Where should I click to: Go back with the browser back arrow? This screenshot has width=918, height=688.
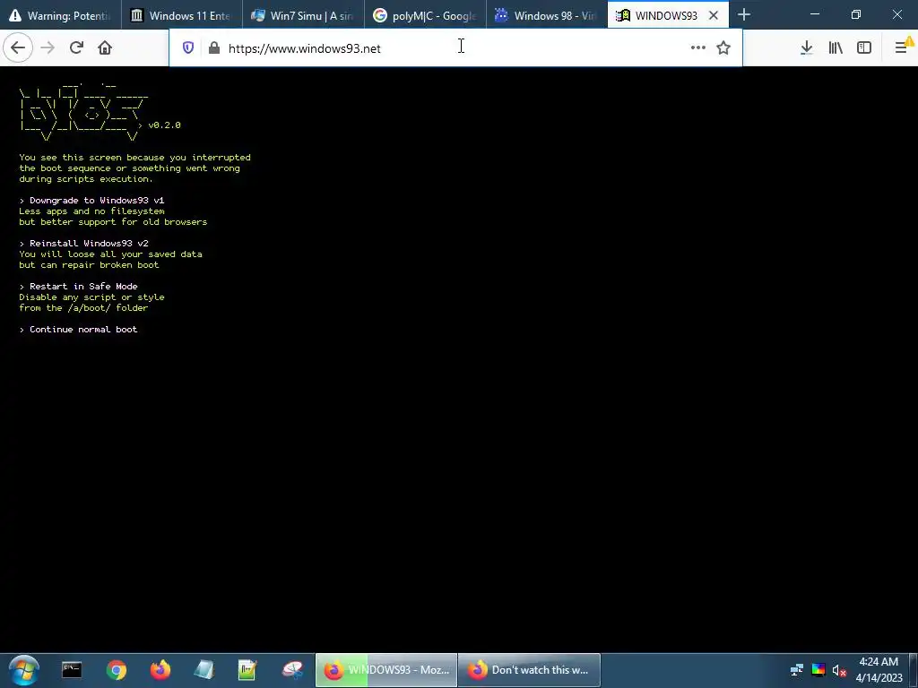(18, 47)
